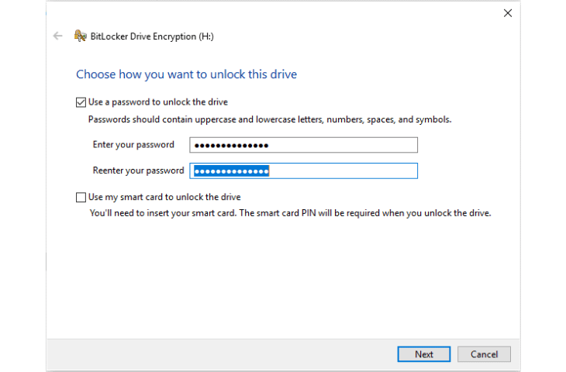Click the password complexity hint text
Viewport: 566px width, 372px height.
pyautogui.click(x=270, y=119)
